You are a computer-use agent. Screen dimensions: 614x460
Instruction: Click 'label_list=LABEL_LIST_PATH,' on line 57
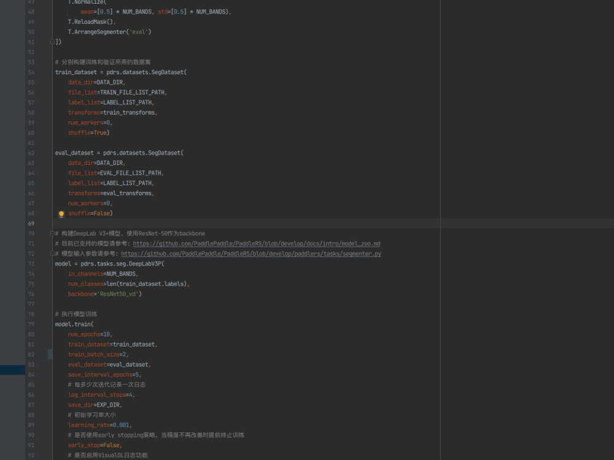[x=111, y=102]
